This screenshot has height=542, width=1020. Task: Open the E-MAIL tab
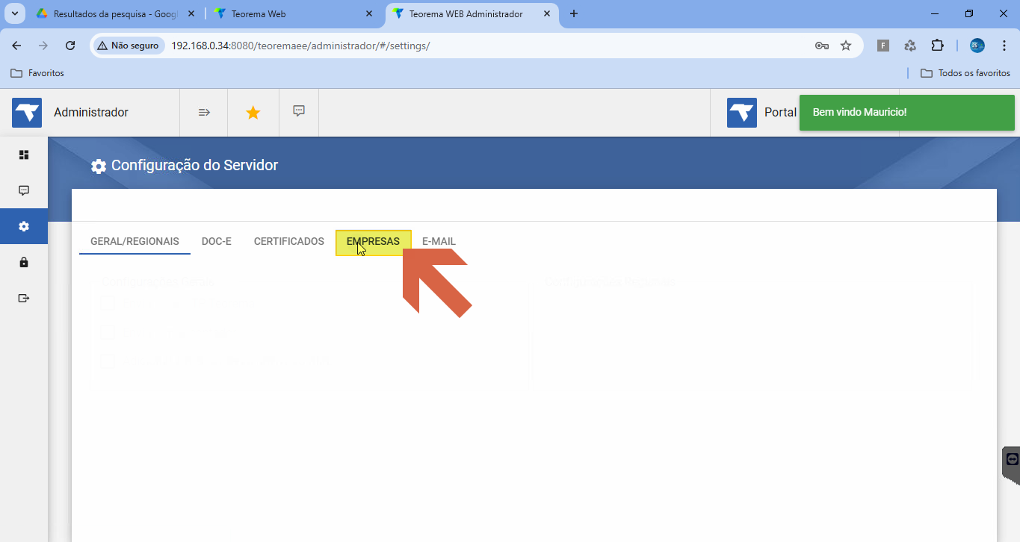439,241
